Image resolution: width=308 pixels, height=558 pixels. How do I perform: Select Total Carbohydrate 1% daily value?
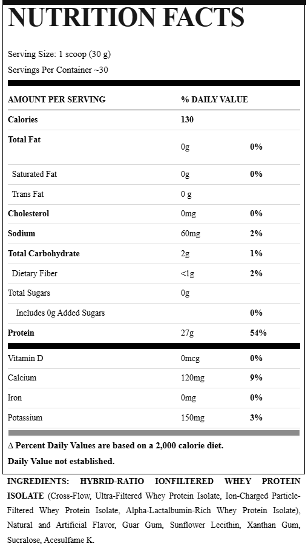coord(256,254)
